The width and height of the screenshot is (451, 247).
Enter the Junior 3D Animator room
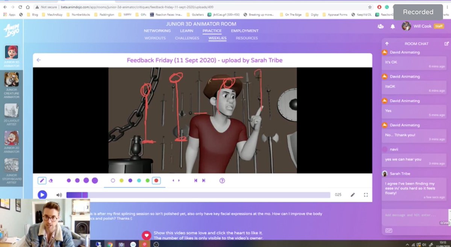[11, 56]
